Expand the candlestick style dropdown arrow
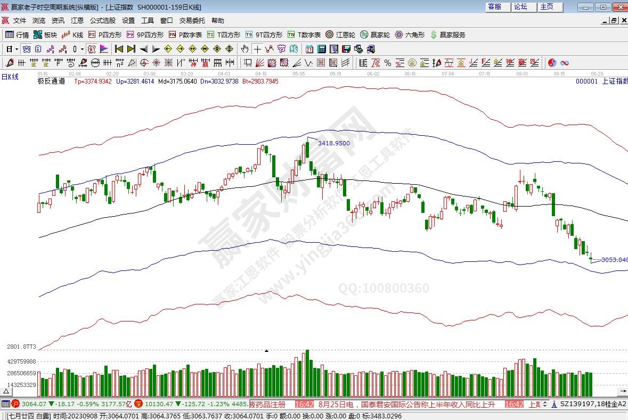The width and height of the screenshot is (628, 420). (82, 49)
